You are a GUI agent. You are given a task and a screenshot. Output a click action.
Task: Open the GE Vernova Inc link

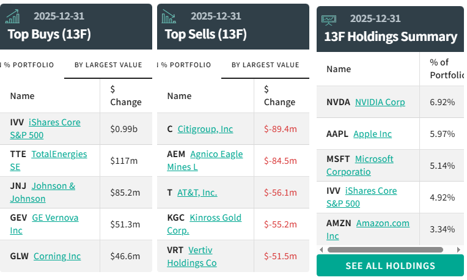tap(54, 218)
